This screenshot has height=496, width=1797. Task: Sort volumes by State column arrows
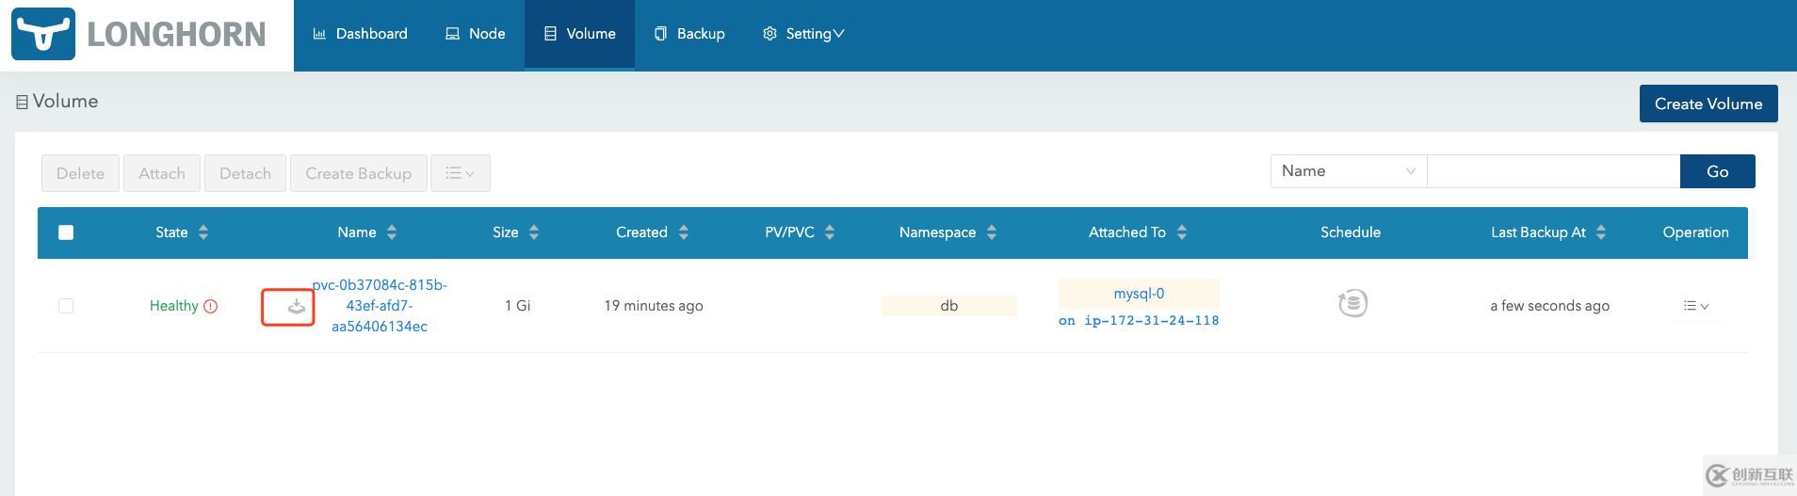click(x=203, y=232)
